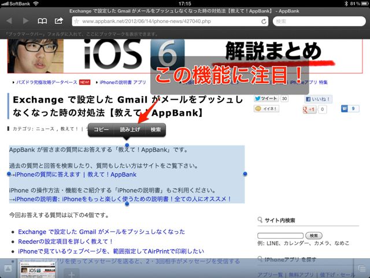Open link about AirPrintで印刷したい

tap(111, 251)
